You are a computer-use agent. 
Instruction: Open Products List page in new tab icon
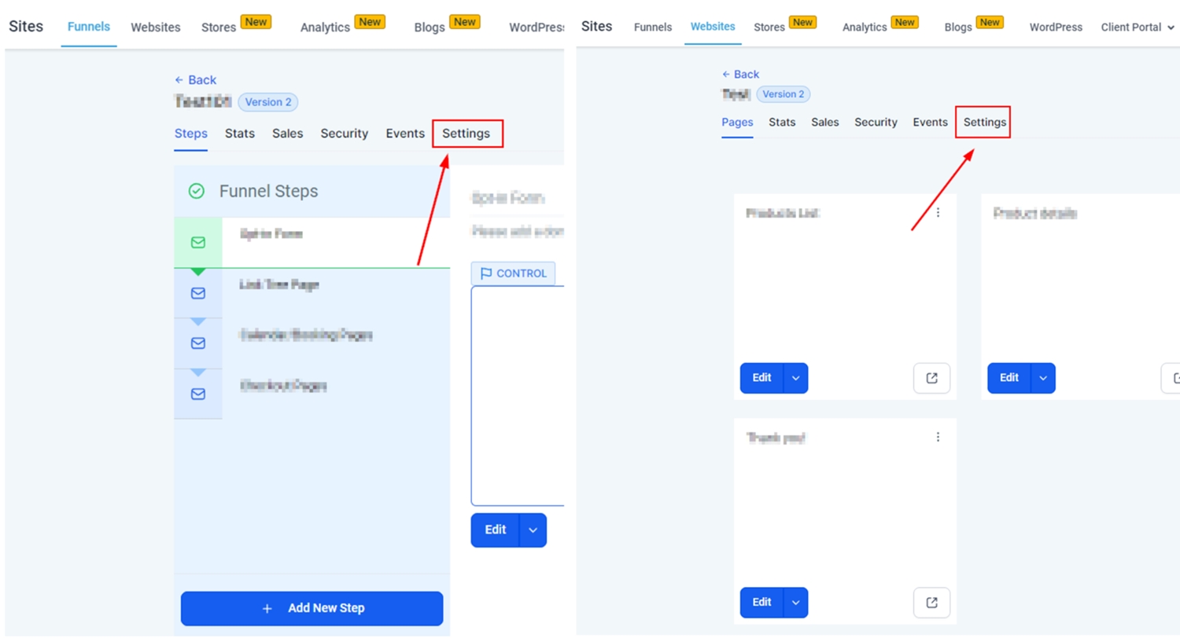(x=931, y=378)
